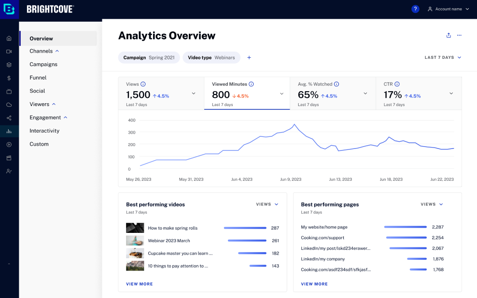Click the 287 views bar for spring rolls
This screenshot has width=477, height=298.
[245, 228]
